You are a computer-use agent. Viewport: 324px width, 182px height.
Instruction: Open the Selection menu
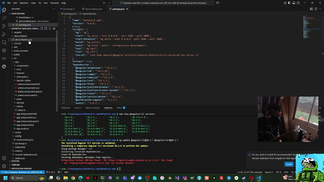tap(24, 3)
